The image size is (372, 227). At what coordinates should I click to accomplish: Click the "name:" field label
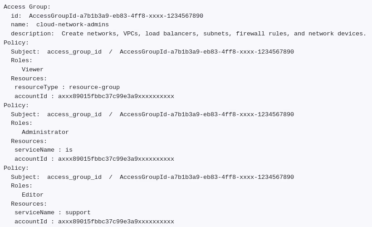20,25
